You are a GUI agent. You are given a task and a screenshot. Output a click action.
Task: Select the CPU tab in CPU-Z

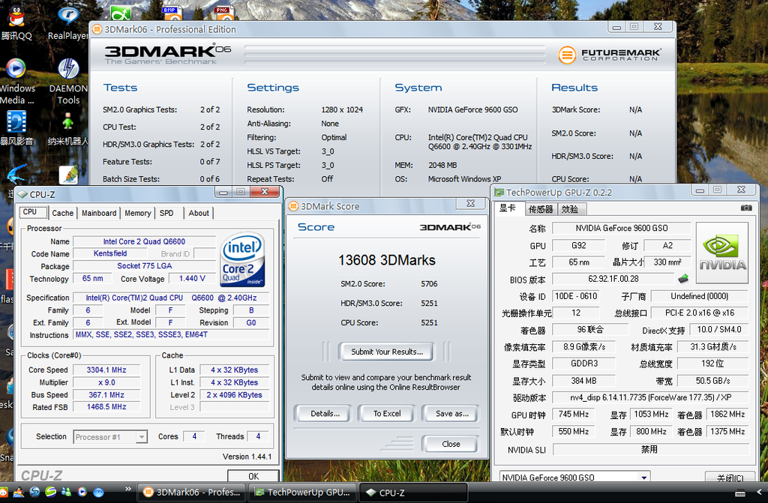[33, 212]
